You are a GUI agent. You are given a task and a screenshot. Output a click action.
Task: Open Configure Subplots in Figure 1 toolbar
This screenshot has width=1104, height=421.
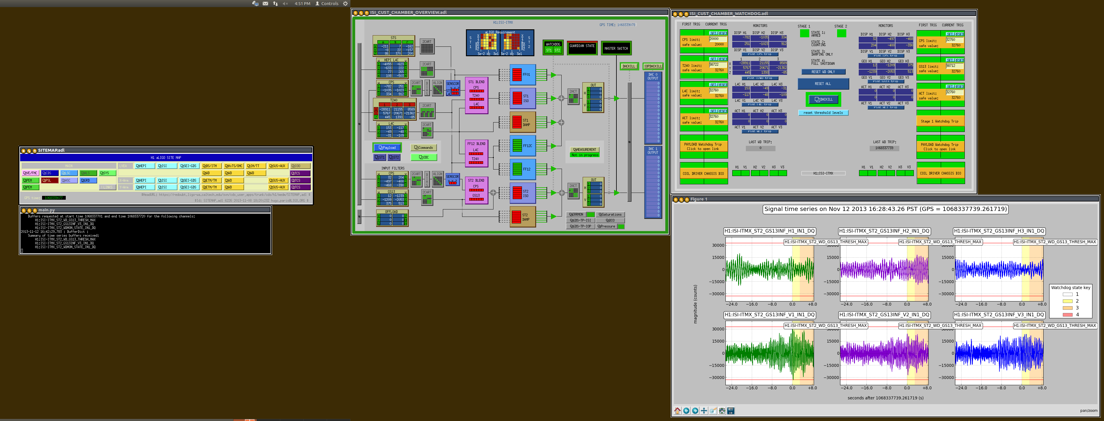(x=722, y=411)
